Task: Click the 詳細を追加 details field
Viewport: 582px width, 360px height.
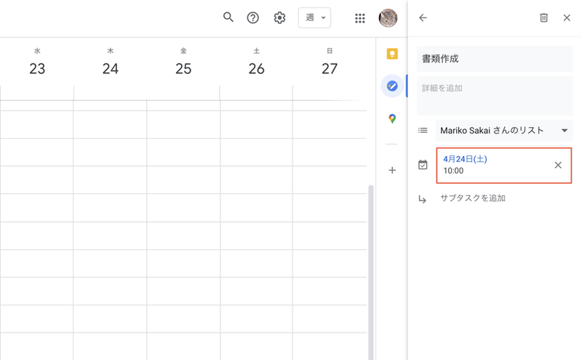Action: [495, 96]
